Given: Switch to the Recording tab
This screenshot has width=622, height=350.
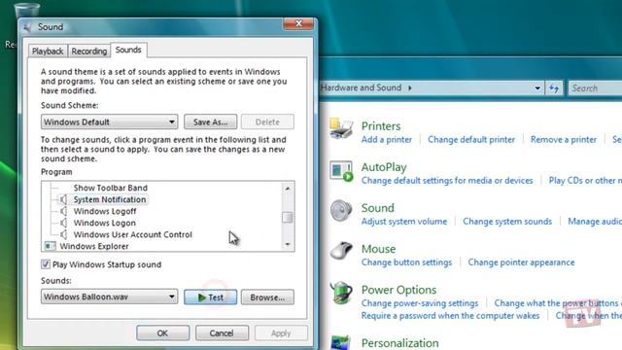Looking at the screenshot, I should pyautogui.click(x=89, y=52).
